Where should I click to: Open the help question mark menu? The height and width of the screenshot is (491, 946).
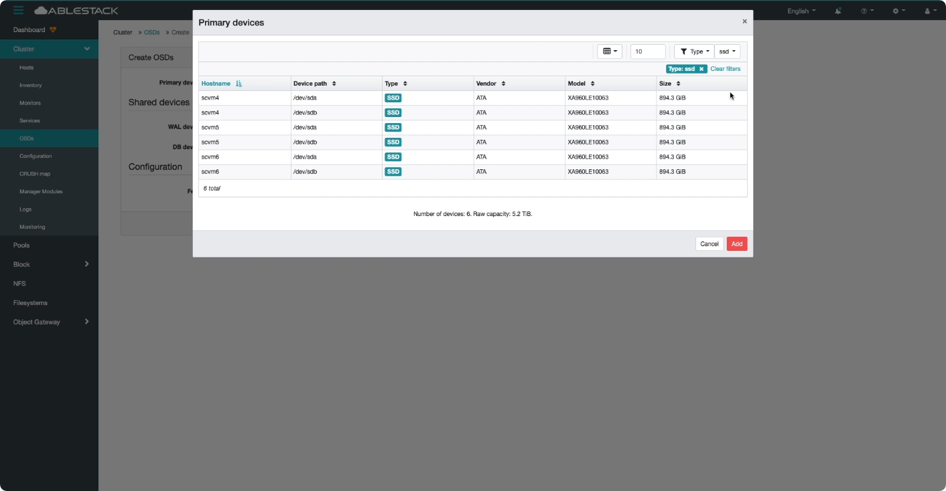(x=868, y=11)
